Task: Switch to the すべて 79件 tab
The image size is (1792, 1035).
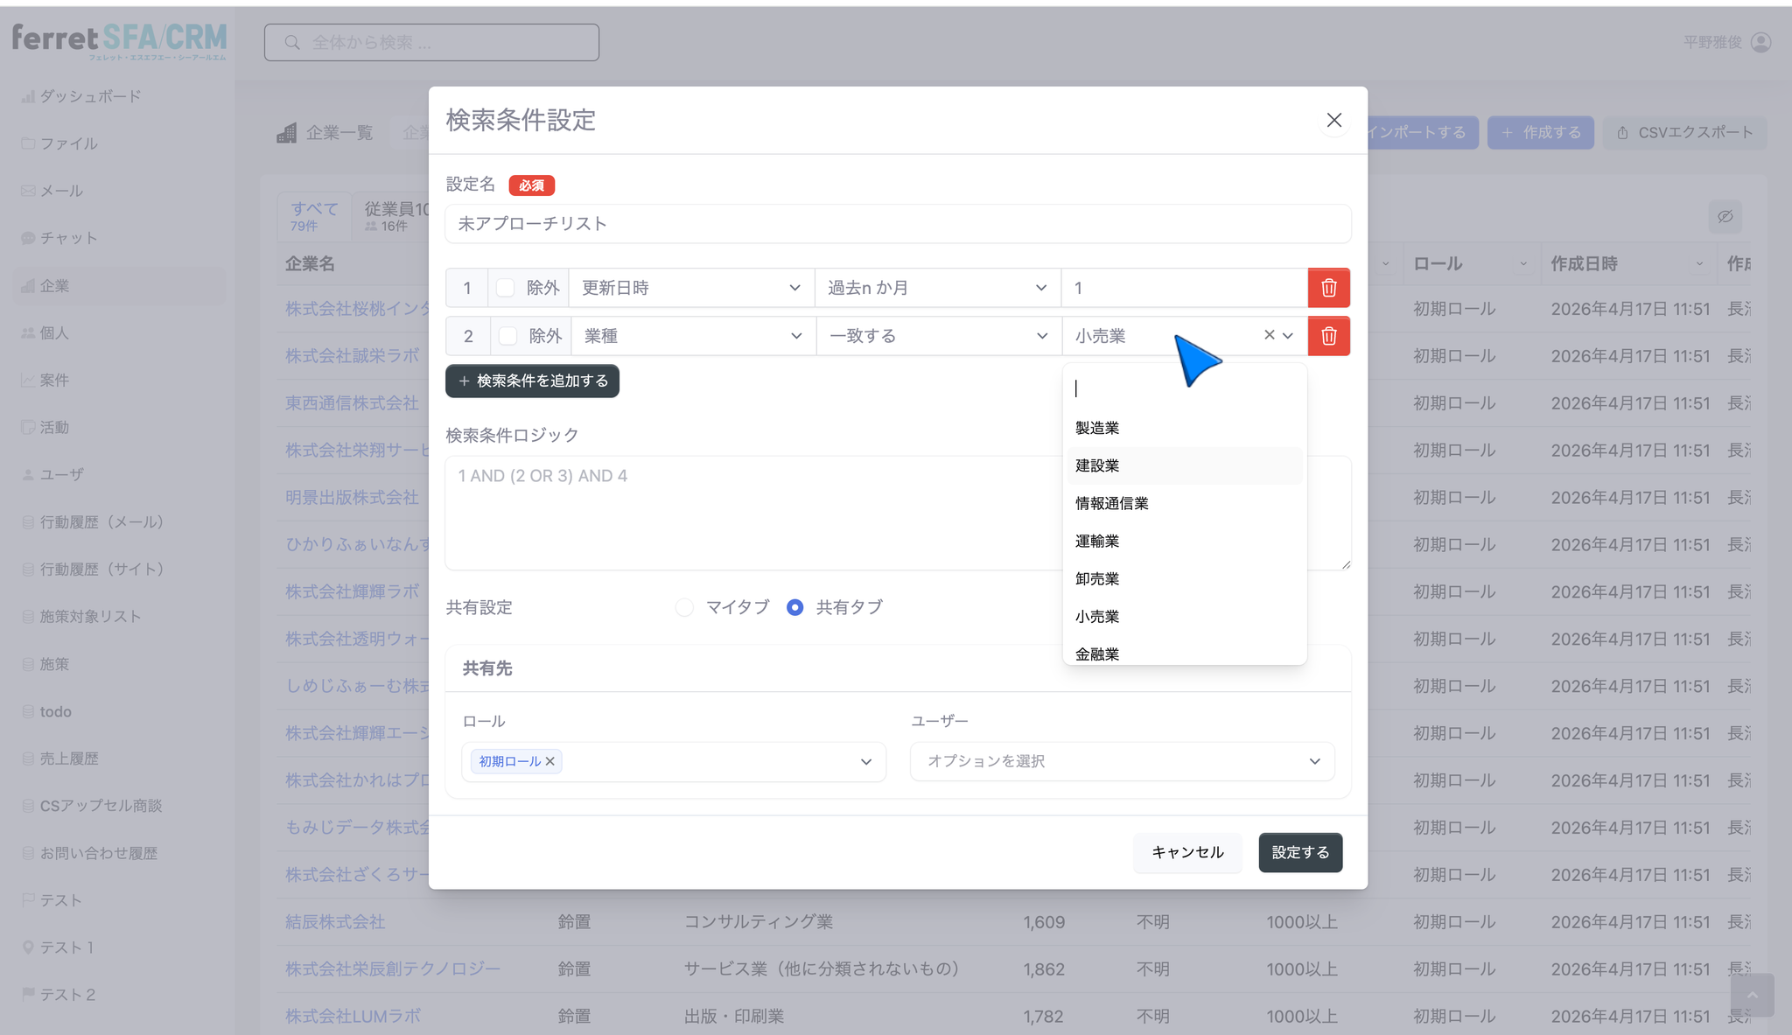Action: point(315,216)
